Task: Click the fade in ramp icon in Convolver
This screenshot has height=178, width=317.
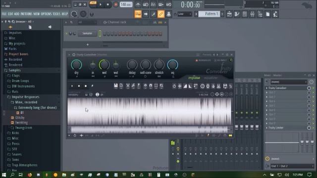Action: [185, 86]
